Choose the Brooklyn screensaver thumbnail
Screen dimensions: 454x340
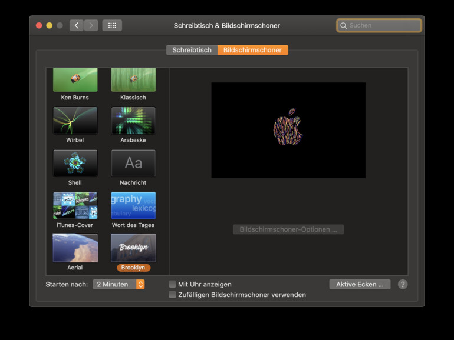click(133, 248)
